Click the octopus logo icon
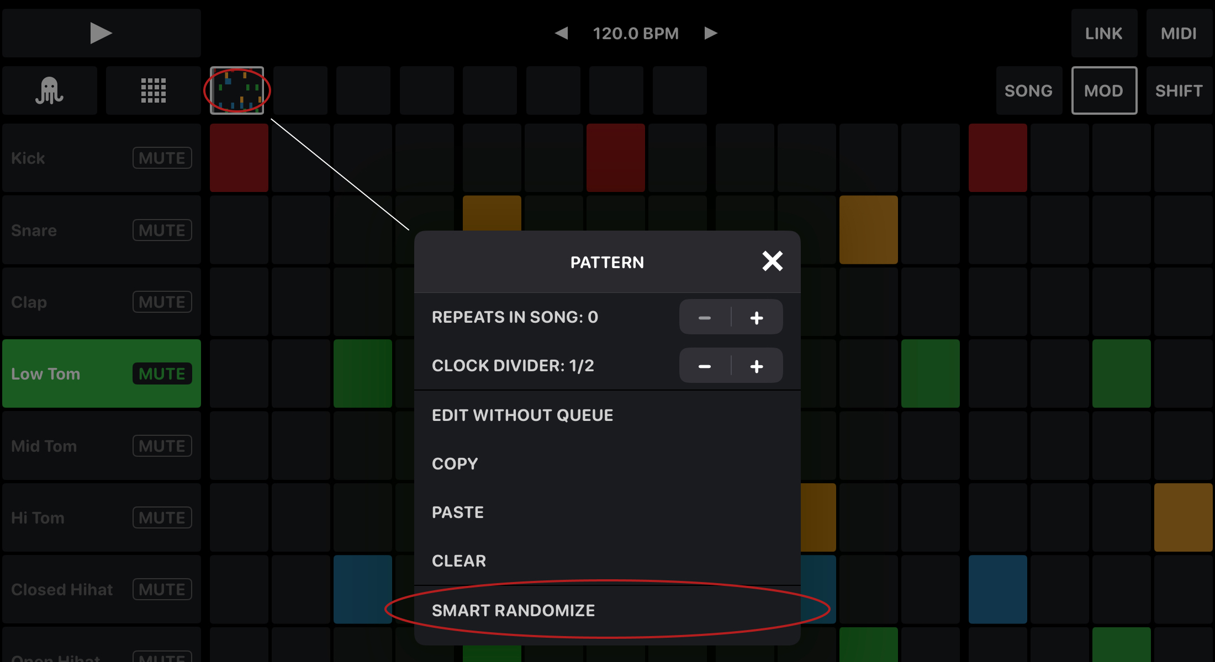The image size is (1215, 662). tap(50, 90)
